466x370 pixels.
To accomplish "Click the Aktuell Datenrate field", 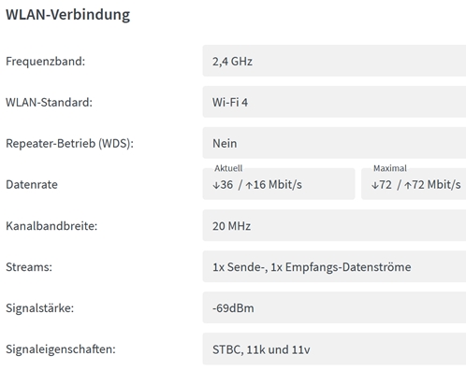I will [279, 184].
